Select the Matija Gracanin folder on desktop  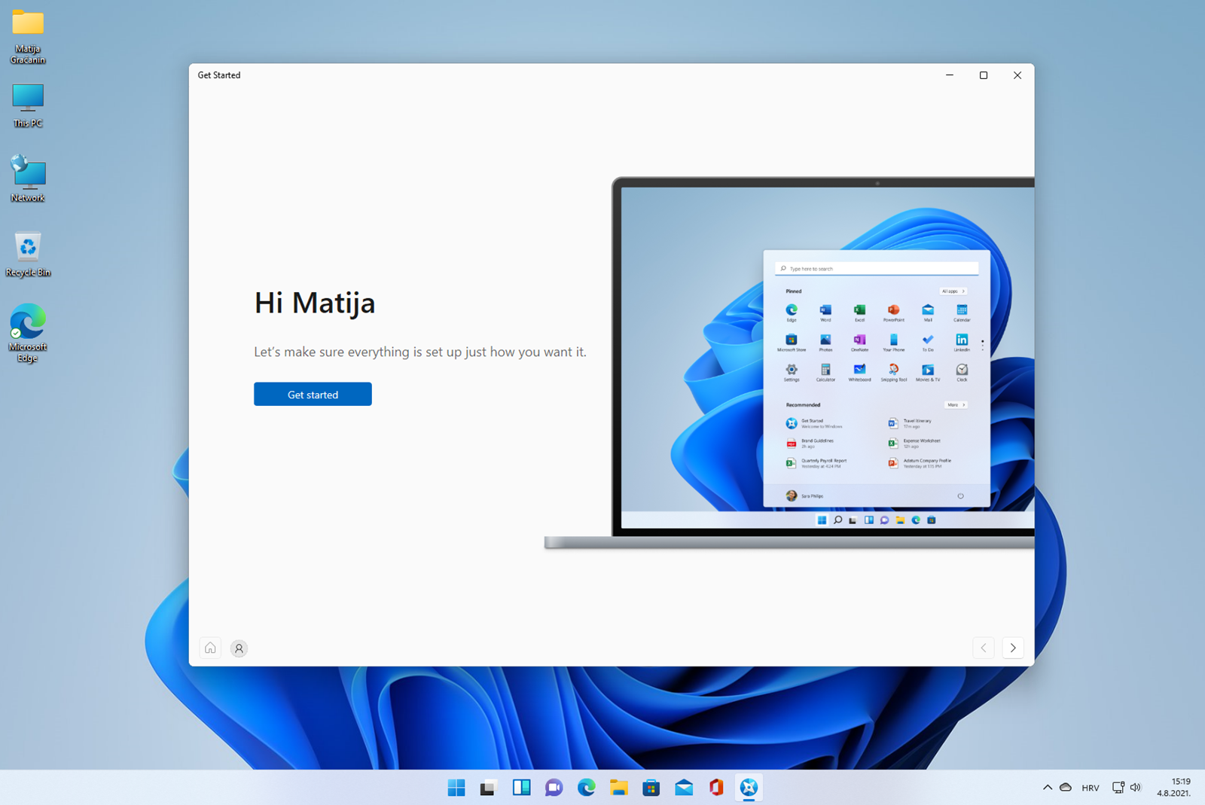pos(28,36)
